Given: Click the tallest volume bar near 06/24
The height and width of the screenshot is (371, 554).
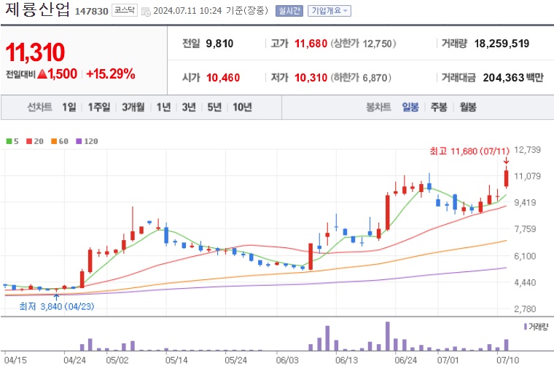Looking at the screenshot, I should coord(388,336).
